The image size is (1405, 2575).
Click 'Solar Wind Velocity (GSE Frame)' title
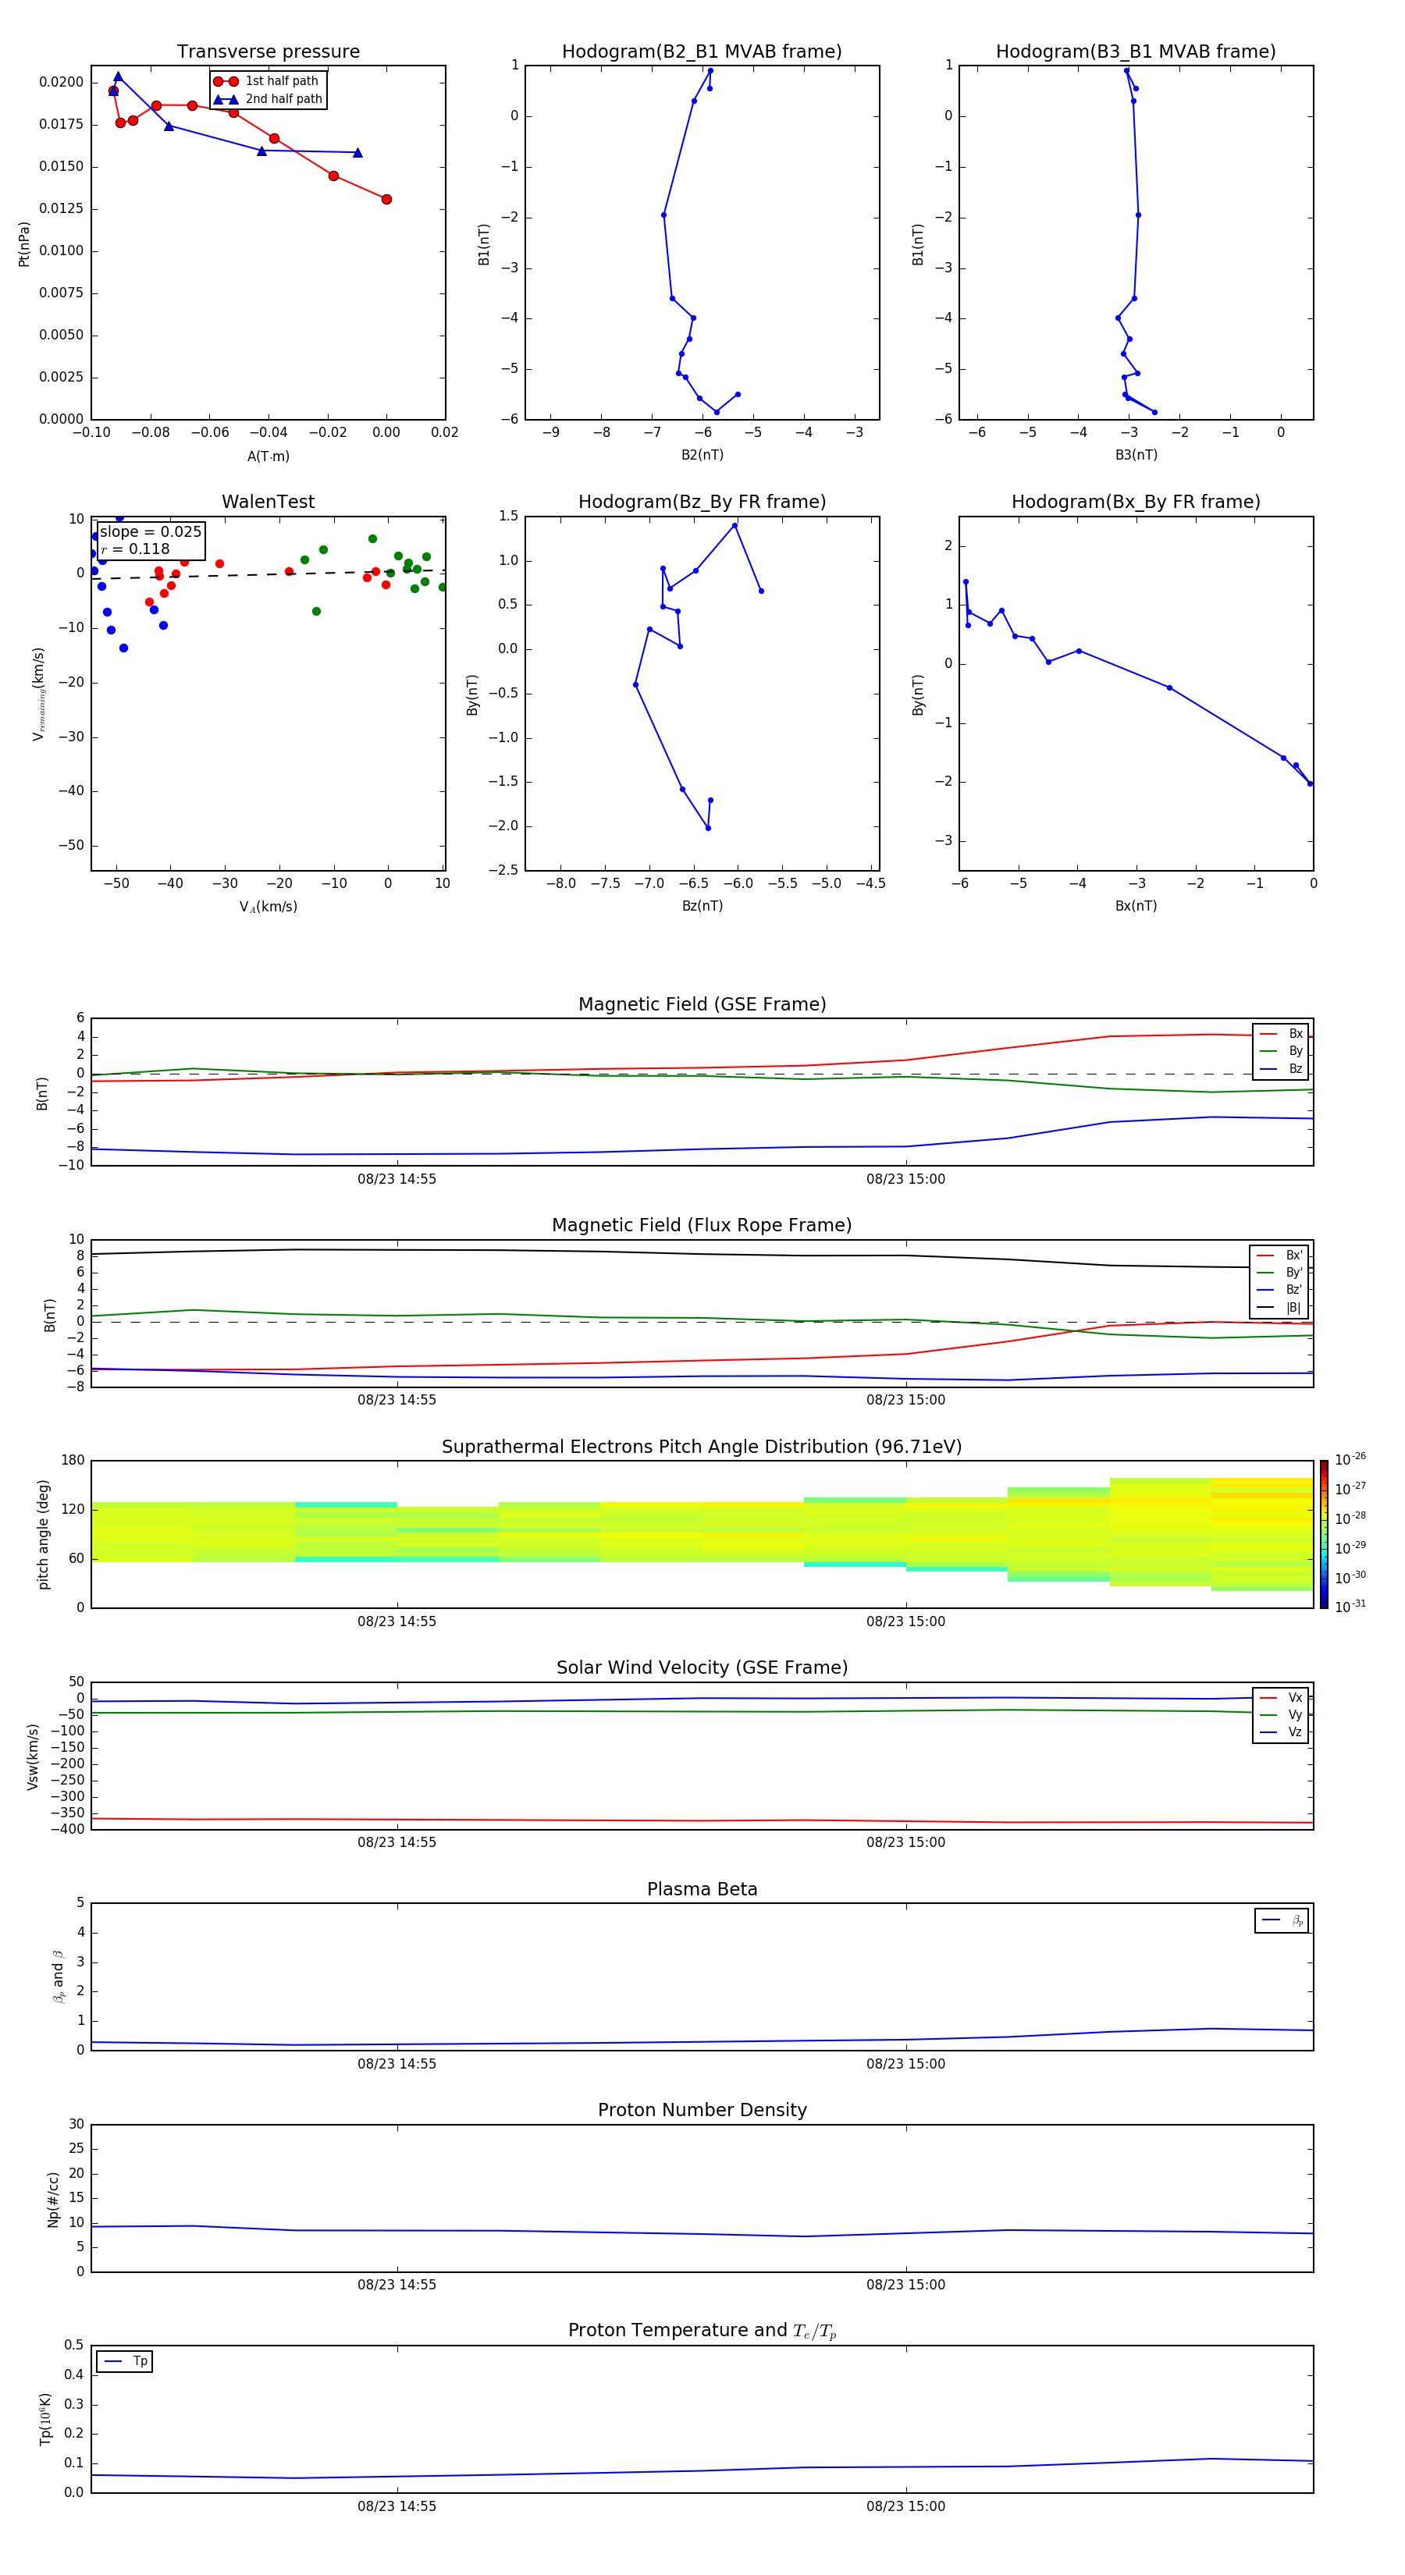(x=702, y=1668)
